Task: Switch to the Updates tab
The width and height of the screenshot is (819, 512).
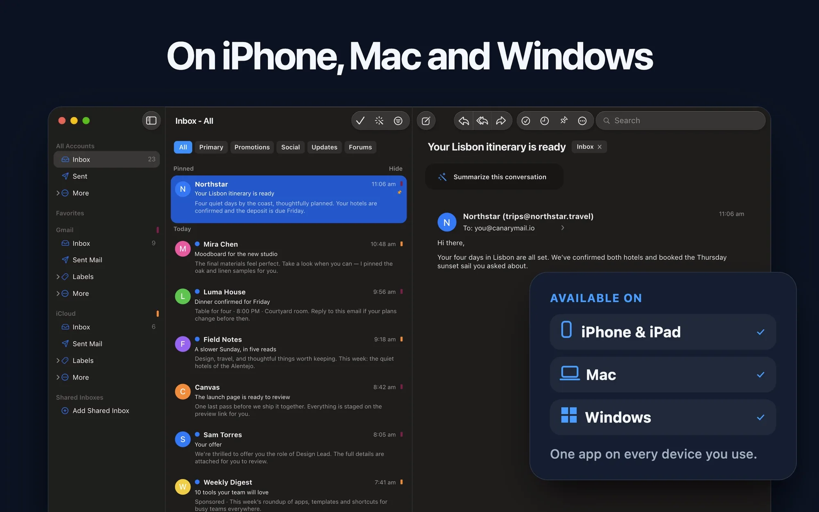Action: tap(324, 147)
